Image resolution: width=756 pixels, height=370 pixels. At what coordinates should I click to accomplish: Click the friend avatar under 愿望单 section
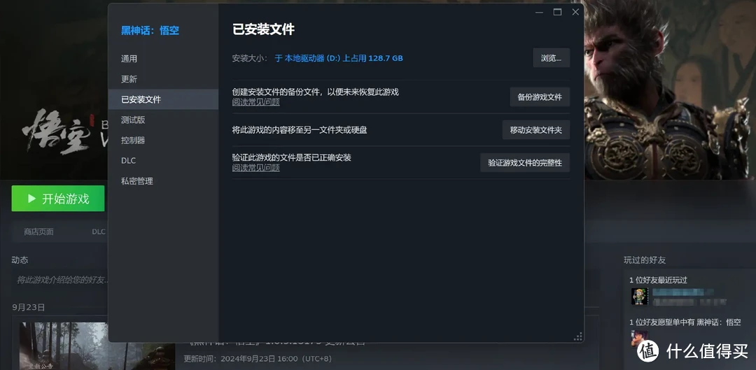[640, 337]
